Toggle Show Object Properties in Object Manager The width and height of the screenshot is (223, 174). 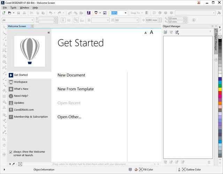166,32
